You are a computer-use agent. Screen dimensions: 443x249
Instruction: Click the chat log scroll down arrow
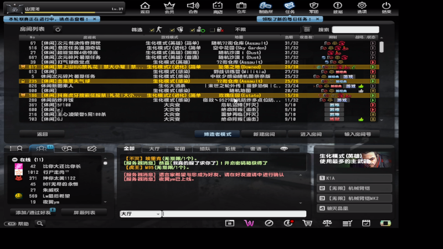(x=301, y=203)
